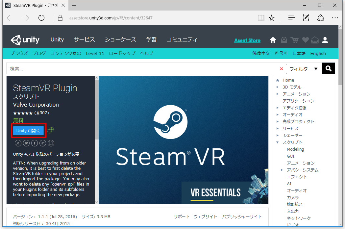This screenshot has width=345, height=229.
Task: Open the パブリッシャーサイト link
Action: tap(242, 217)
